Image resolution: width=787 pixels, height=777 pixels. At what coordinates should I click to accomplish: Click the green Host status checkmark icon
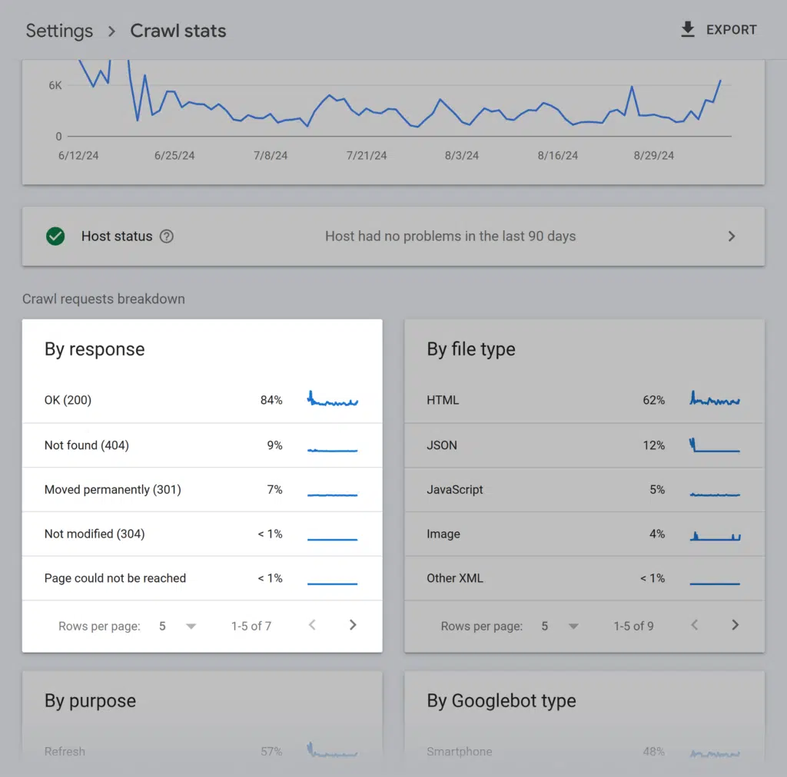tap(55, 236)
